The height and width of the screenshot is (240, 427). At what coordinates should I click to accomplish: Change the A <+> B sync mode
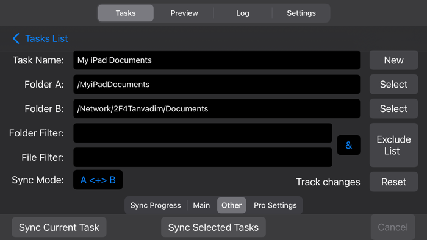(x=98, y=180)
